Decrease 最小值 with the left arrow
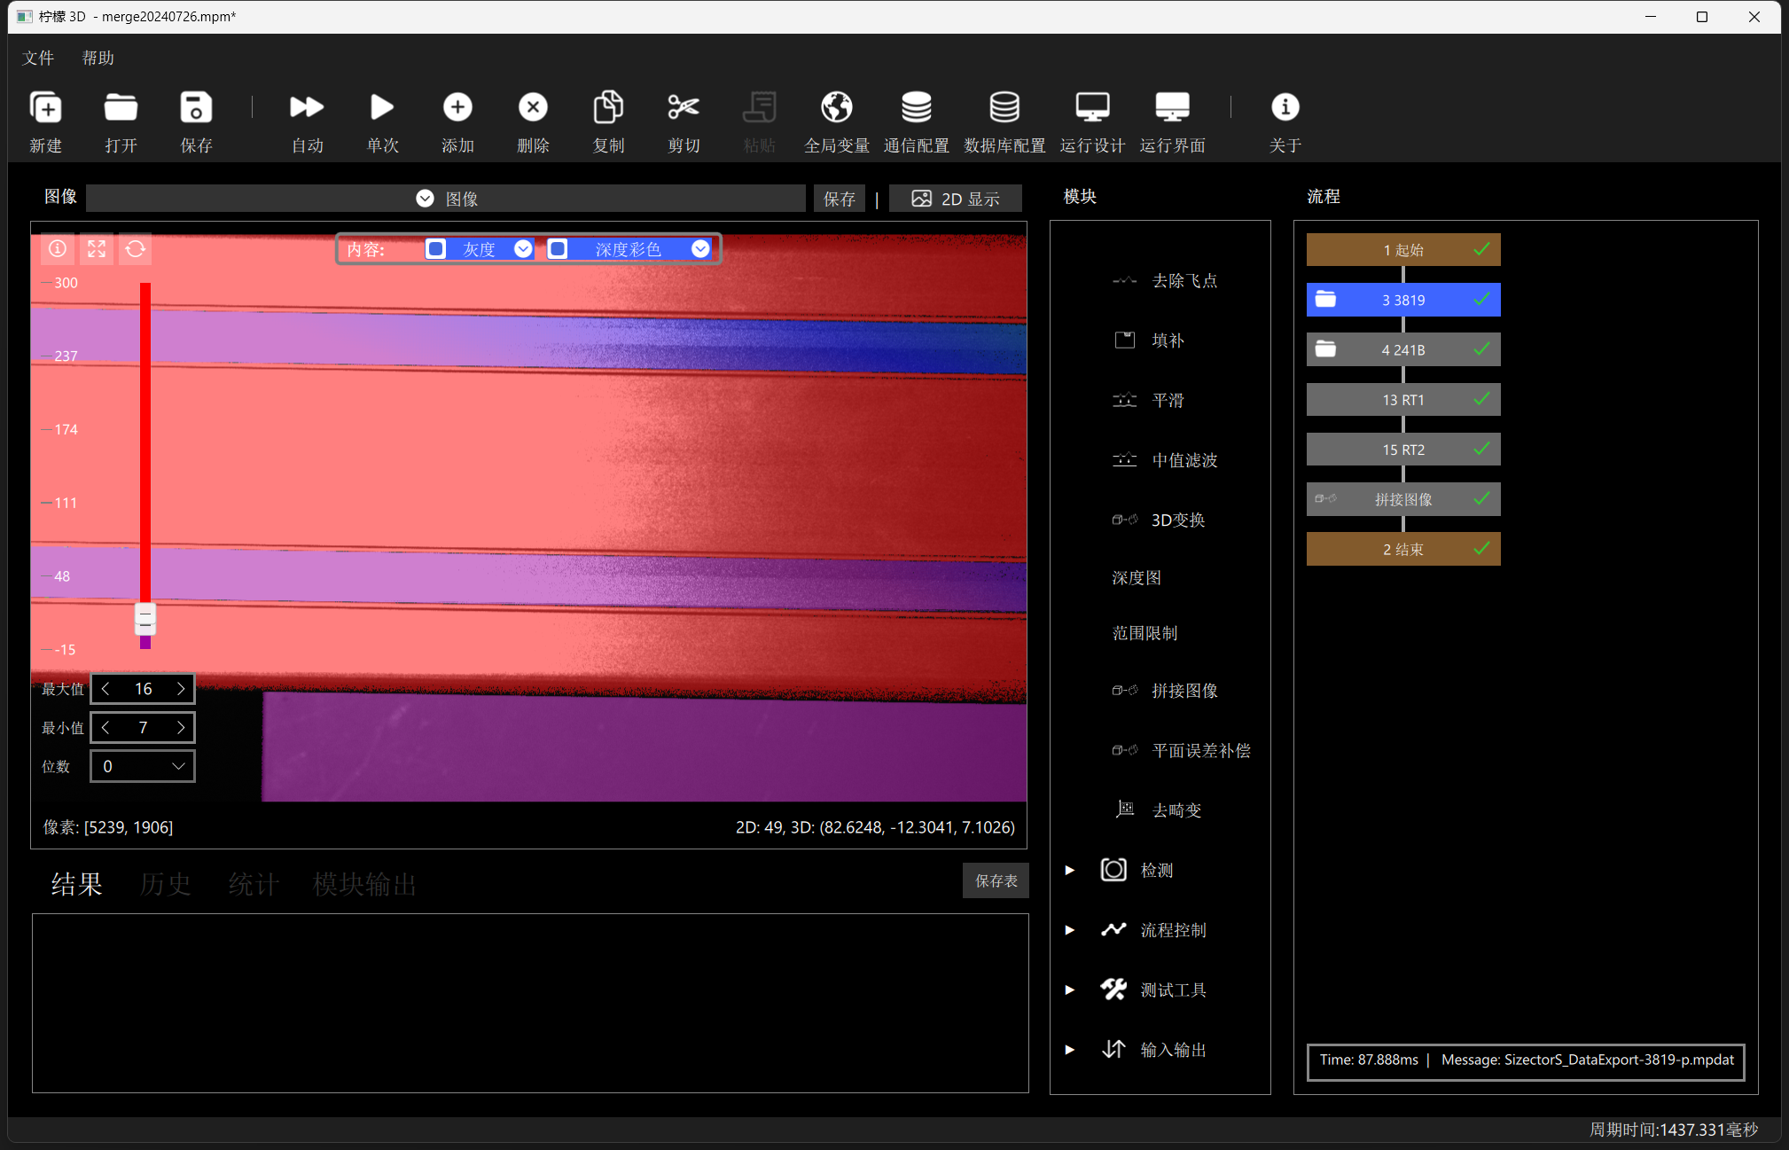Viewport: 1789px width, 1150px height. (105, 728)
